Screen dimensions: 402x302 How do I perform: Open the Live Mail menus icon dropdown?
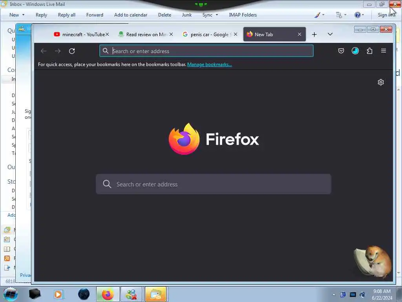pyautogui.click(x=341, y=15)
